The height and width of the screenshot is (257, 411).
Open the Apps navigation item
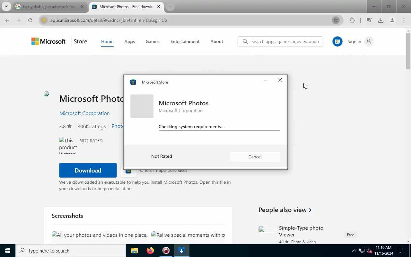tap(129, 41)
